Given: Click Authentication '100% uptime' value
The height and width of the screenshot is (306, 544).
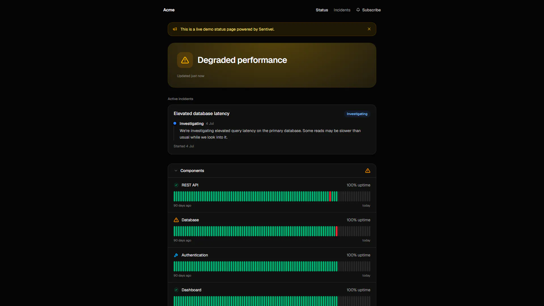Looking at the screenshot, I should [x=358, y=255].
